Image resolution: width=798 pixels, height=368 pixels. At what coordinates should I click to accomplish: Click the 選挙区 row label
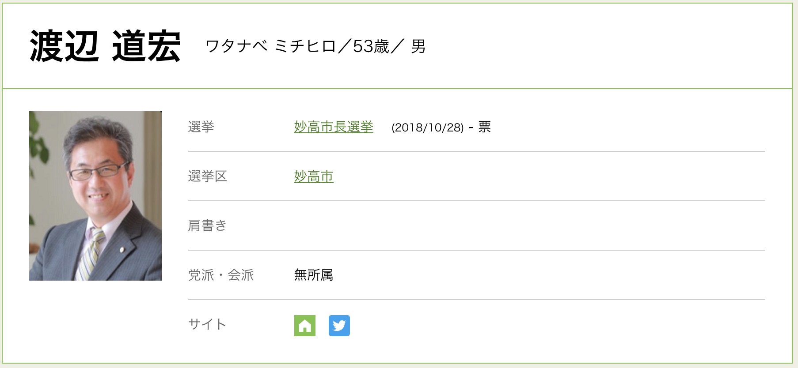point(208,176)
